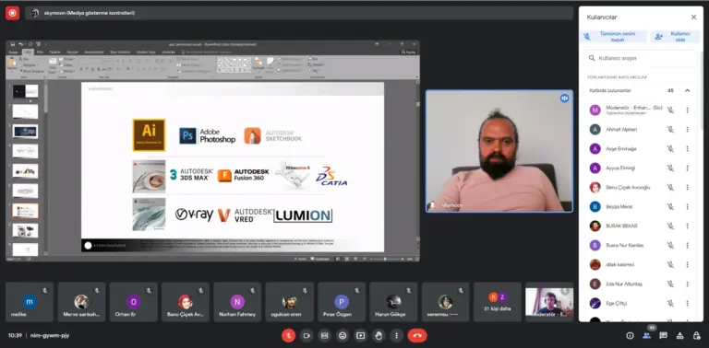This screenshot has height=348, width=709.
Task: Open meeting details info icon
Action: tap(630, 335)
